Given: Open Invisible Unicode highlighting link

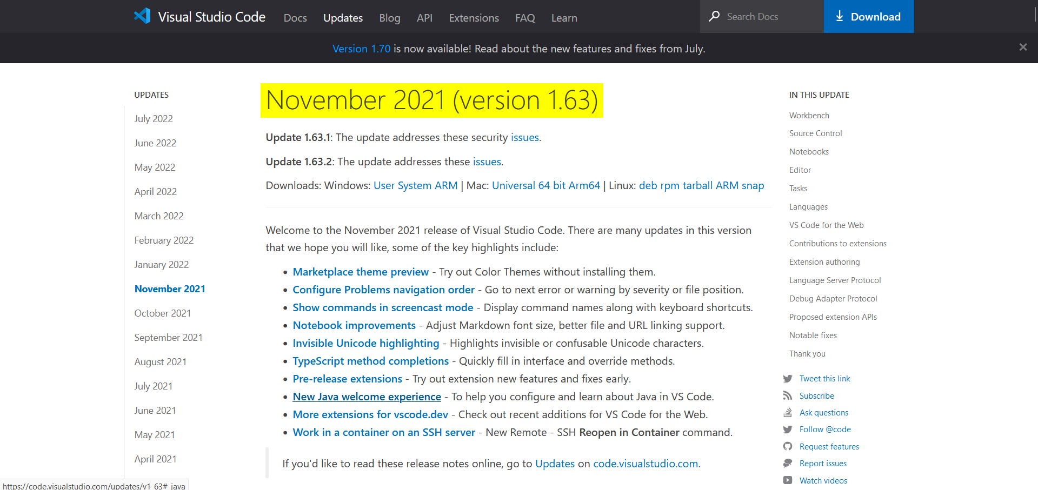Looking at the screenshot, I should point(366,343).
